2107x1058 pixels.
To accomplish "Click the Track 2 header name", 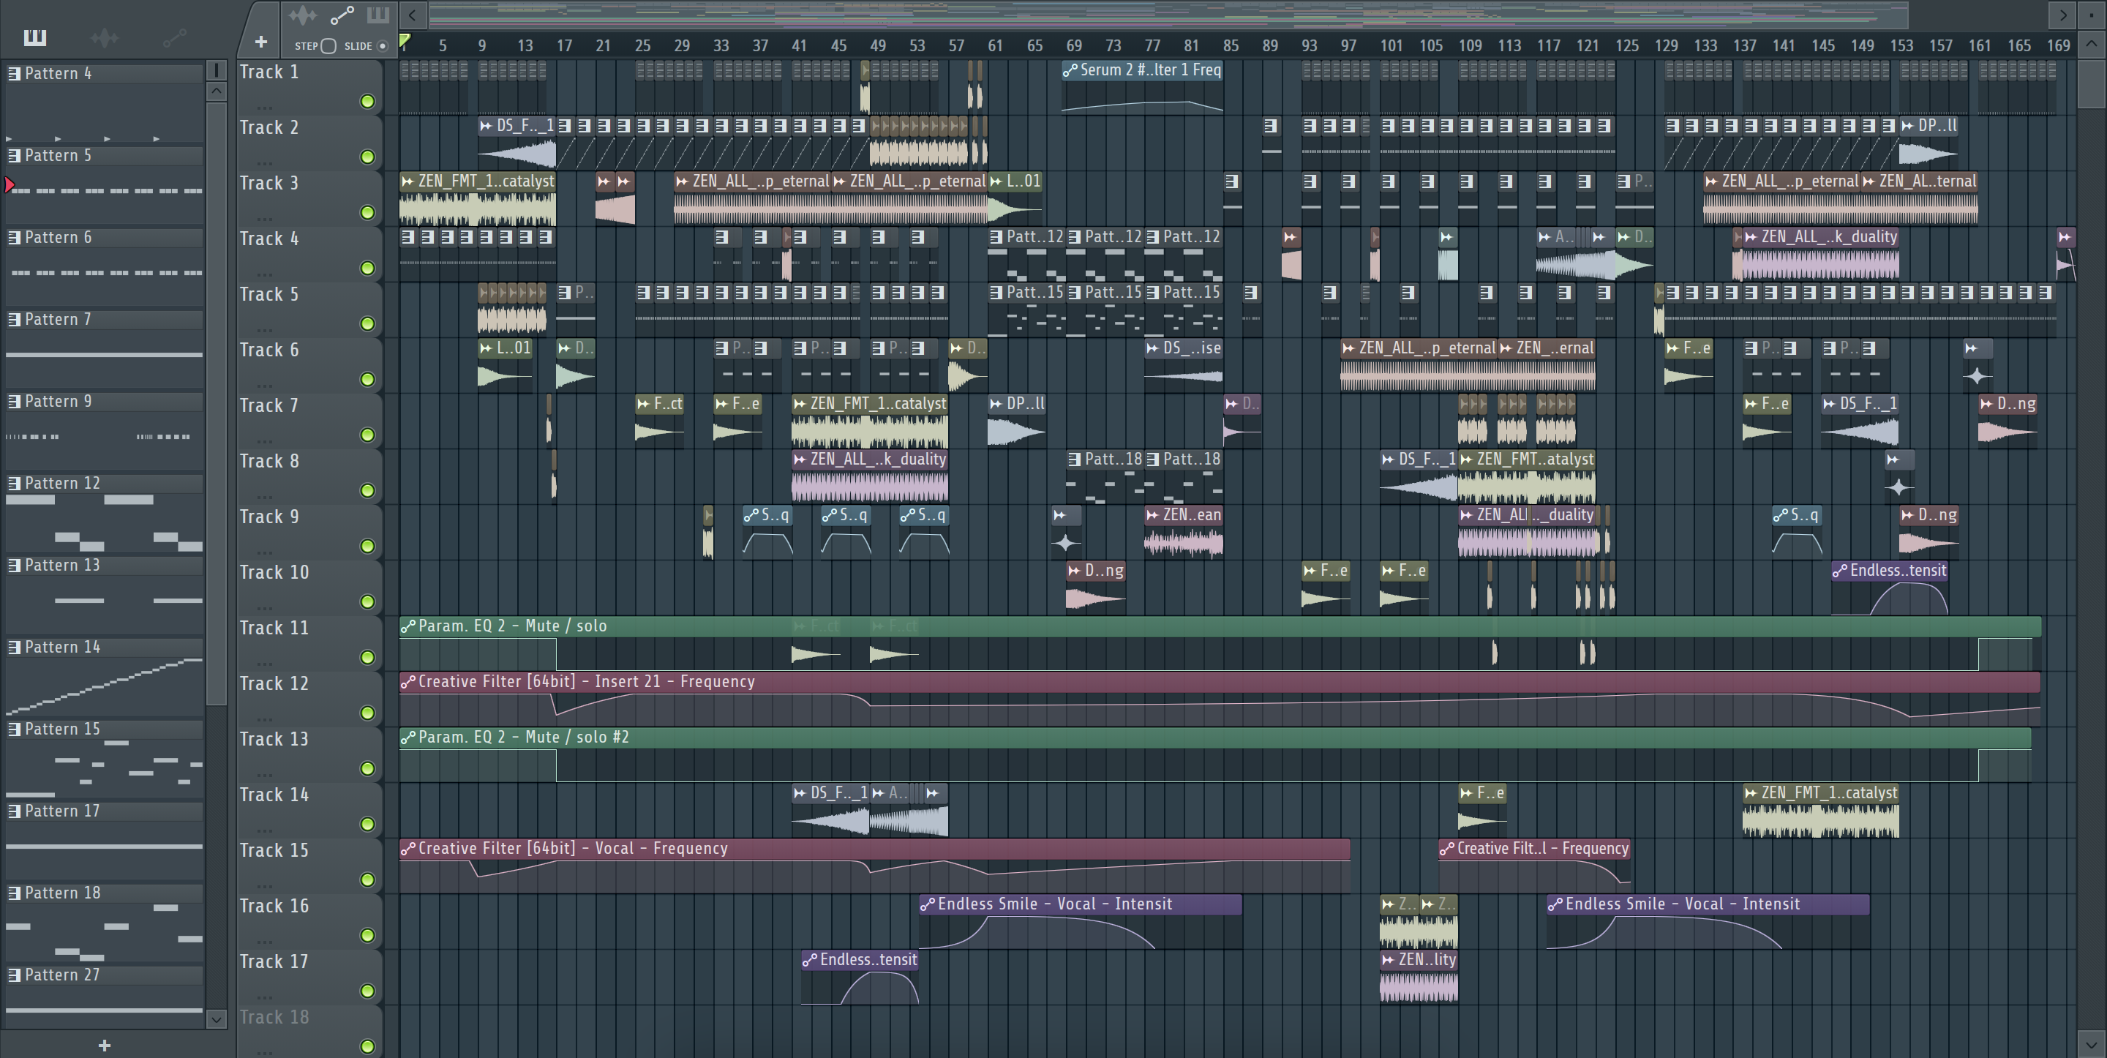I will coord(269,127).
